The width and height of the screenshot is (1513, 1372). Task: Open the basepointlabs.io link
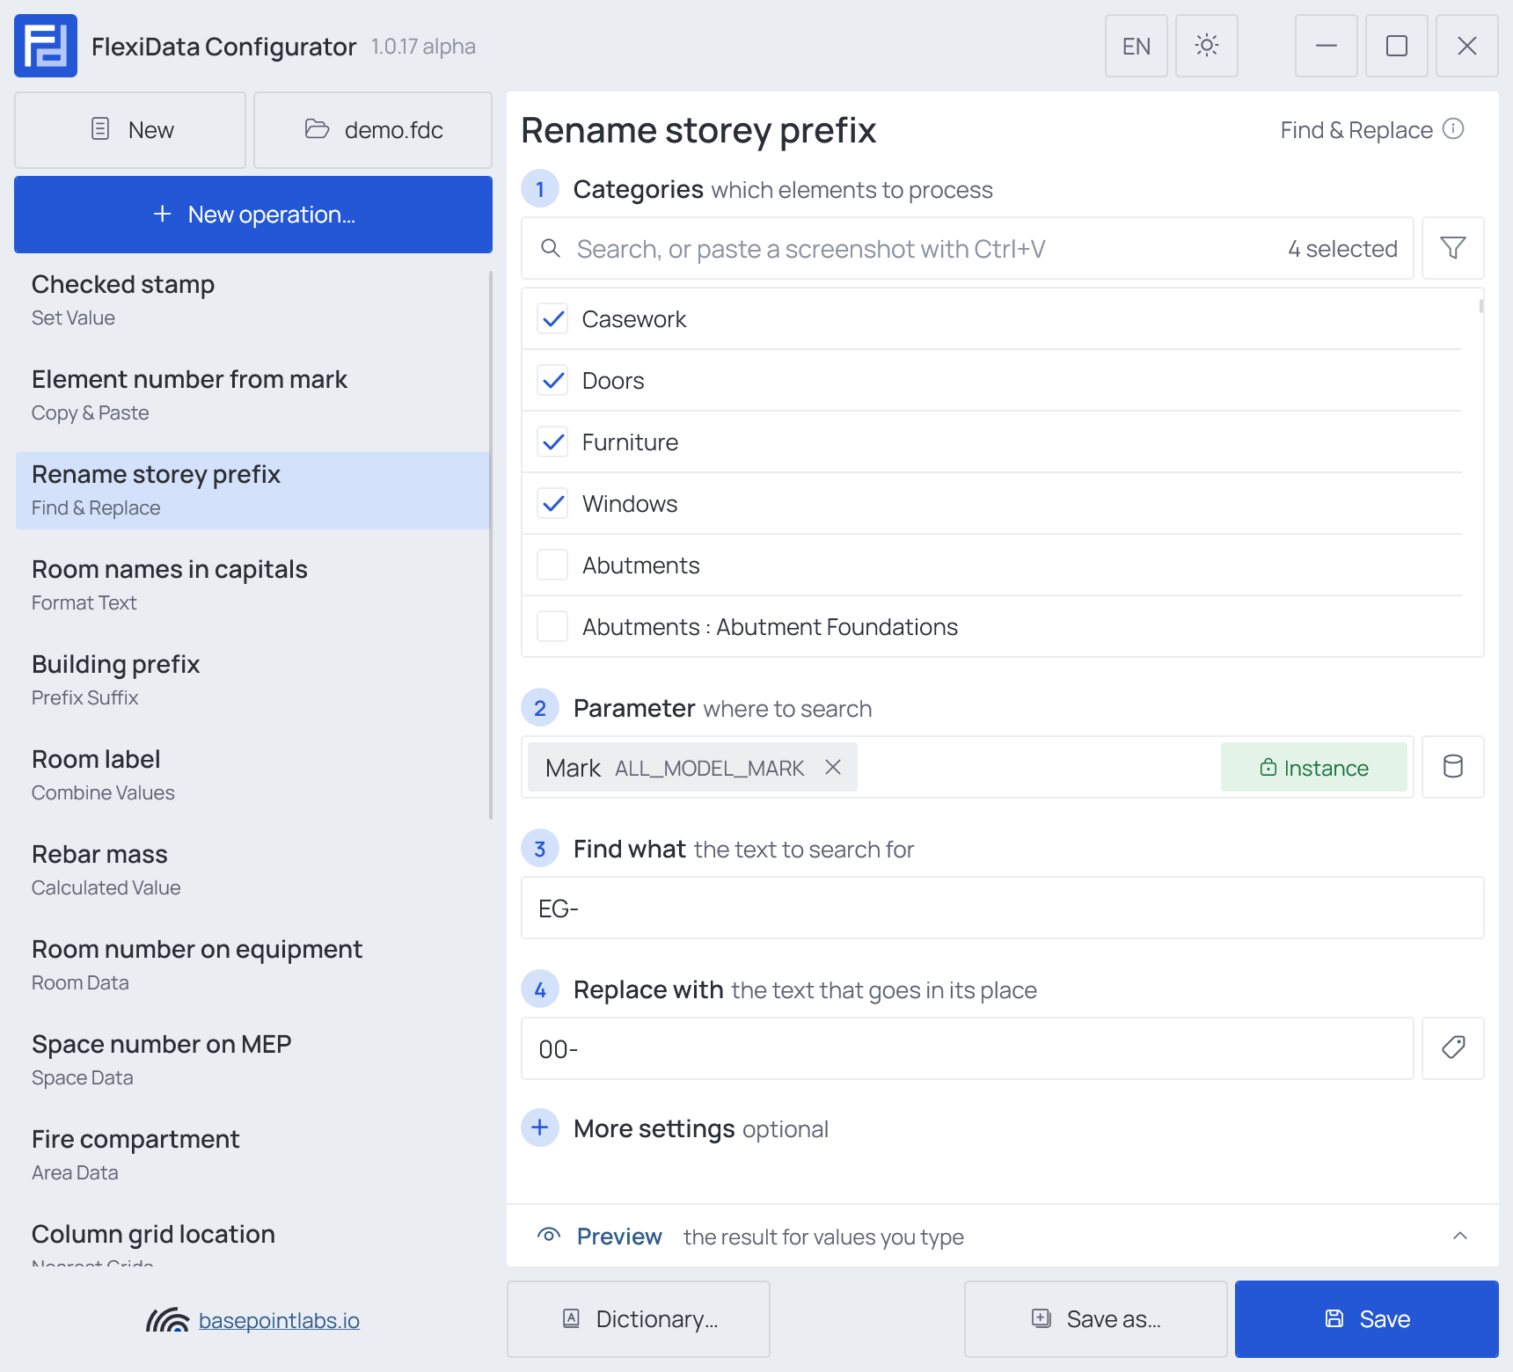coord(279,1320)
